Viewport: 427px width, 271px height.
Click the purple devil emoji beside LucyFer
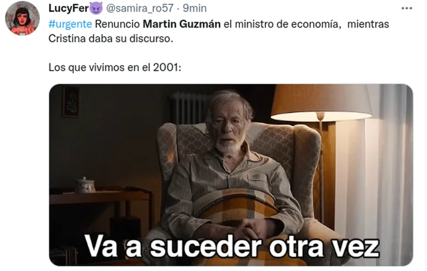pos(96,8)
